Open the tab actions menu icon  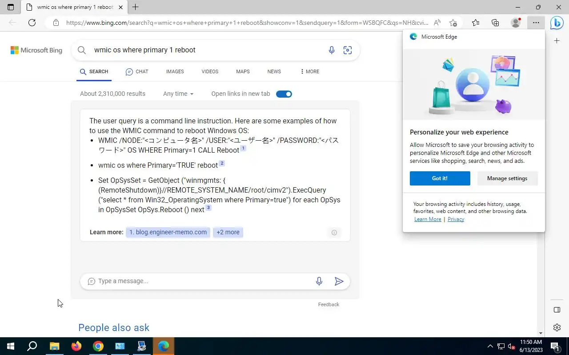click(11, 7)
